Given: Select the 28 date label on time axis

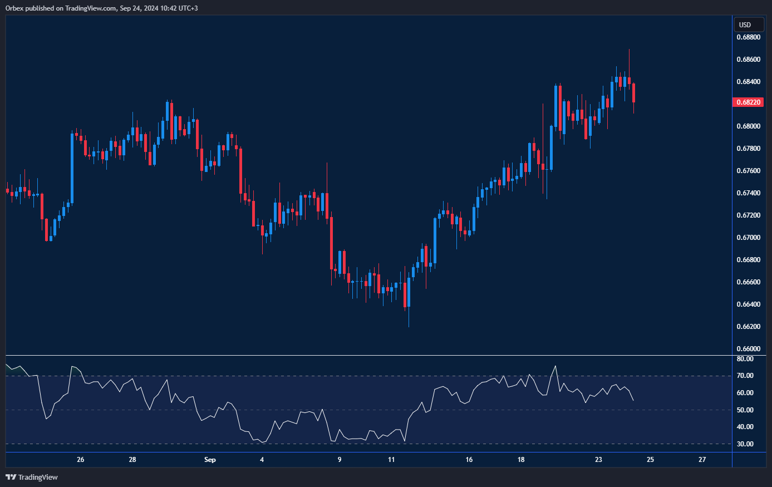Looking at the screenshot, I should tap(132, 460).
